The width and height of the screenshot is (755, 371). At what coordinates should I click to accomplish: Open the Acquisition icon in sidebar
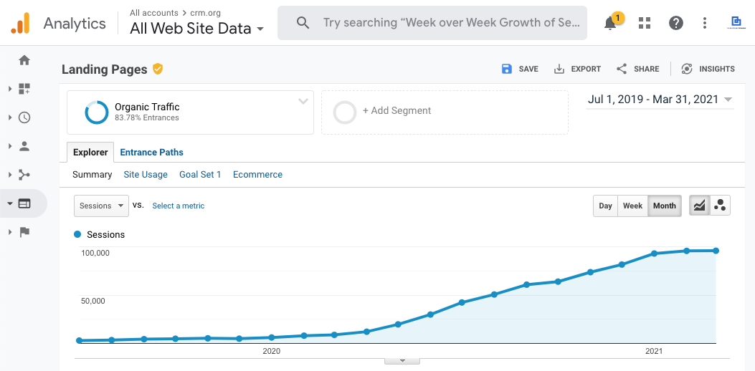[24, 175]
